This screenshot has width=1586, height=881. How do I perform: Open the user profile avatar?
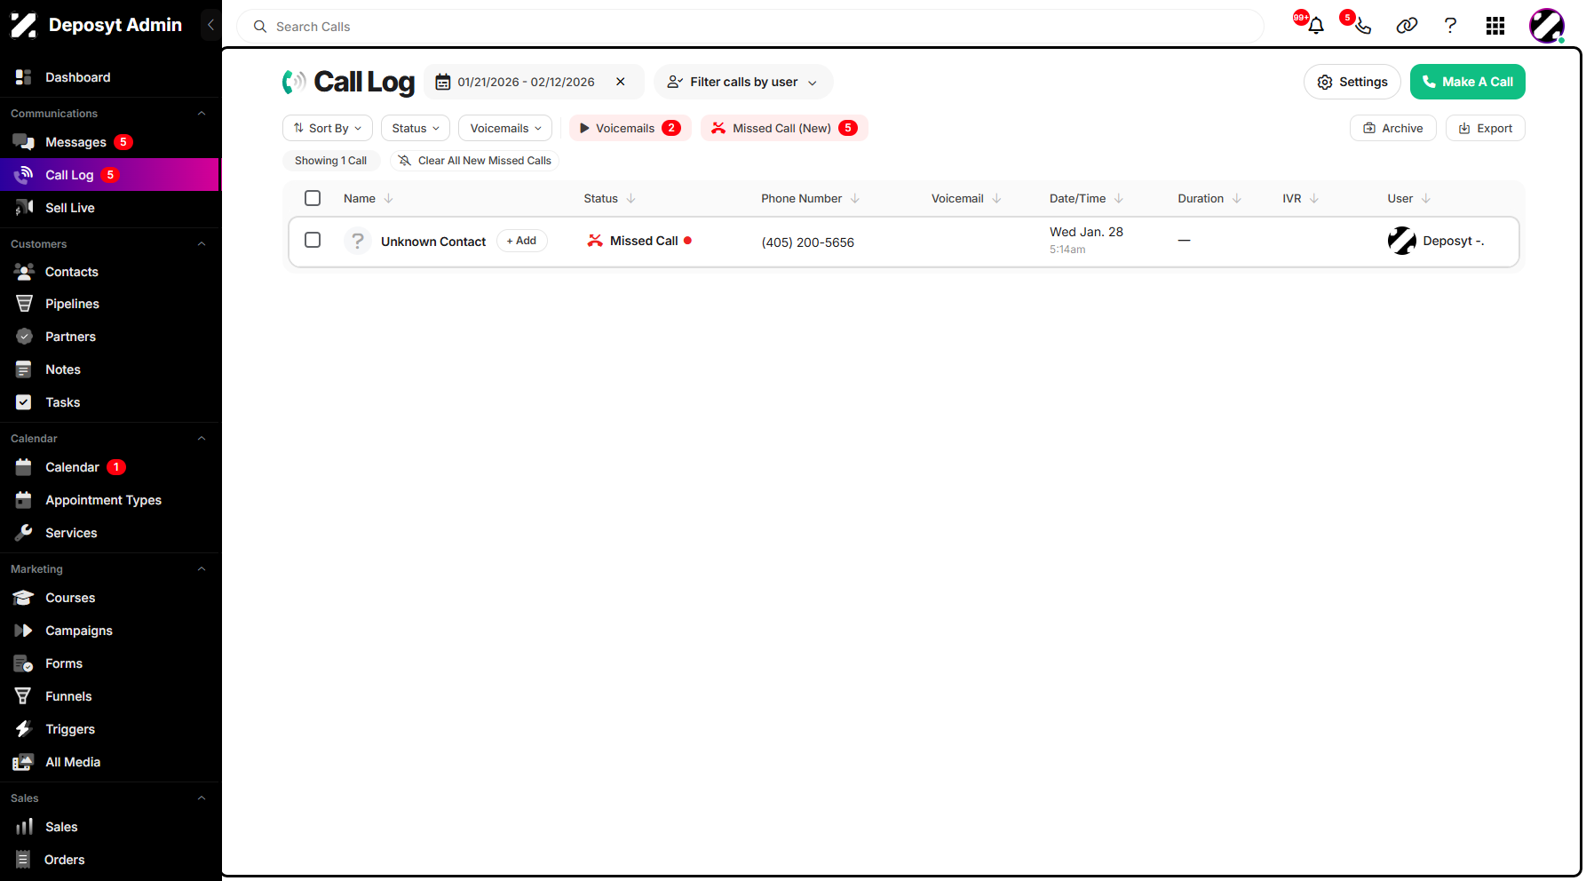pyautogui.click(x=1546, y=26)
